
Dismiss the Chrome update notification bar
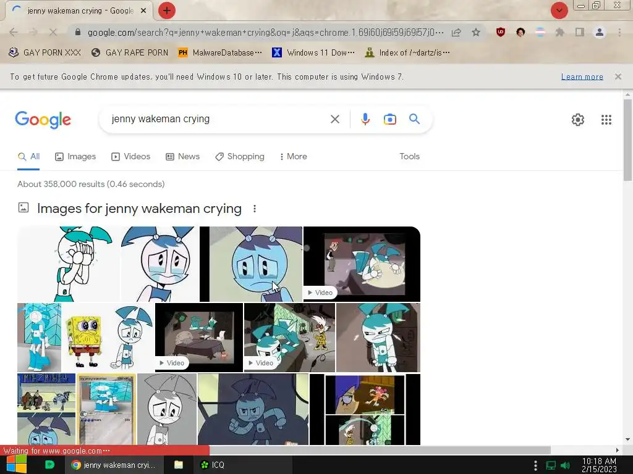(x=618, y=77)
